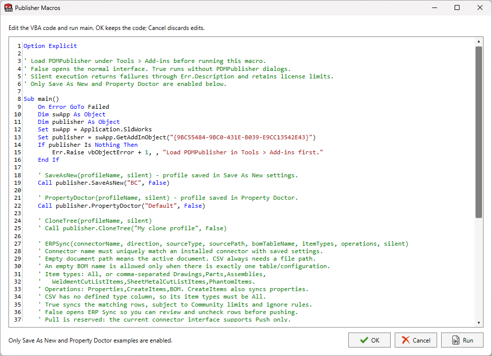Click the 'Load PDMPublisher under Tools' comment
This screenshot has width=492, height=356.
[x=145, y=61]
